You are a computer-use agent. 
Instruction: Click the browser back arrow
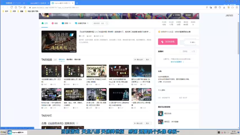tap(3, 7)
